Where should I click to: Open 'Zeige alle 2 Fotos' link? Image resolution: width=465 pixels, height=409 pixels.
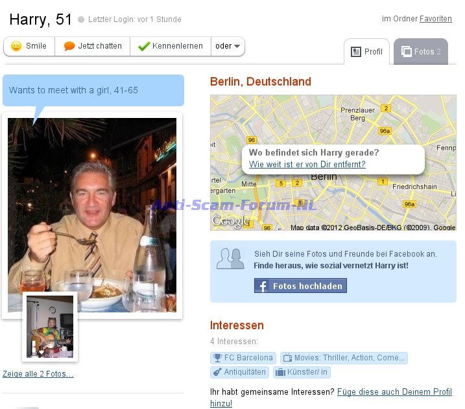tap(38, 374)
